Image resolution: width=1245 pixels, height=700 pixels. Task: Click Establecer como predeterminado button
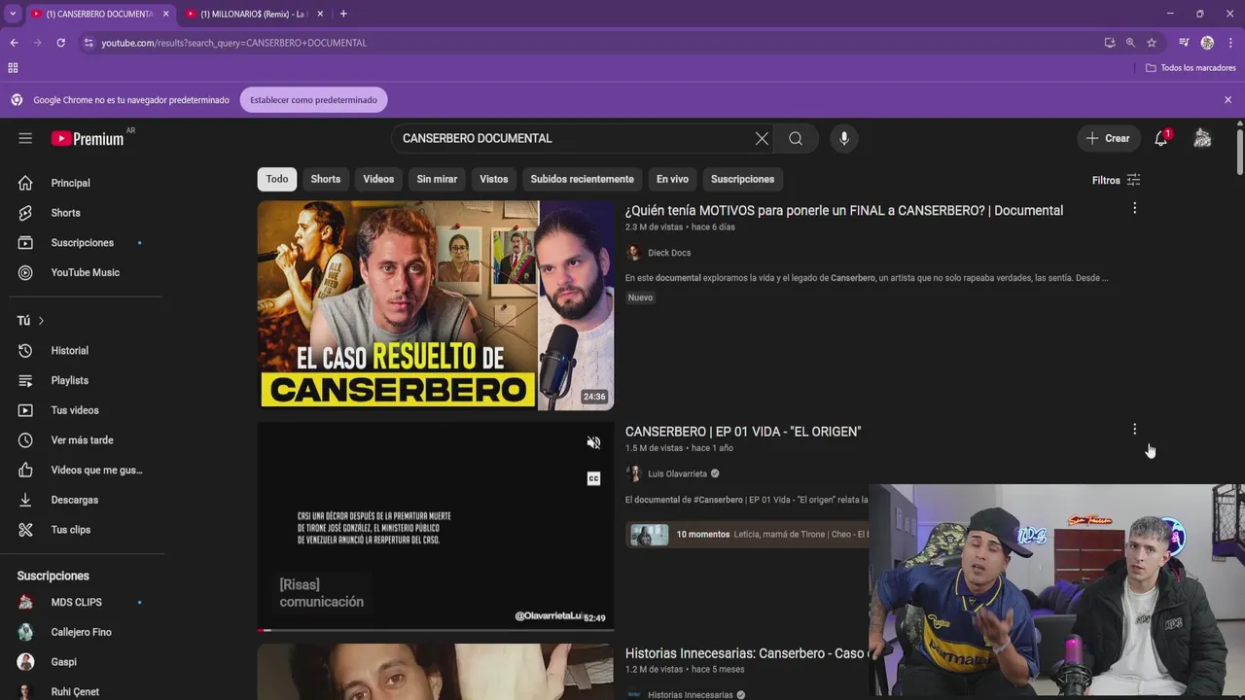(x=313, y=100)
